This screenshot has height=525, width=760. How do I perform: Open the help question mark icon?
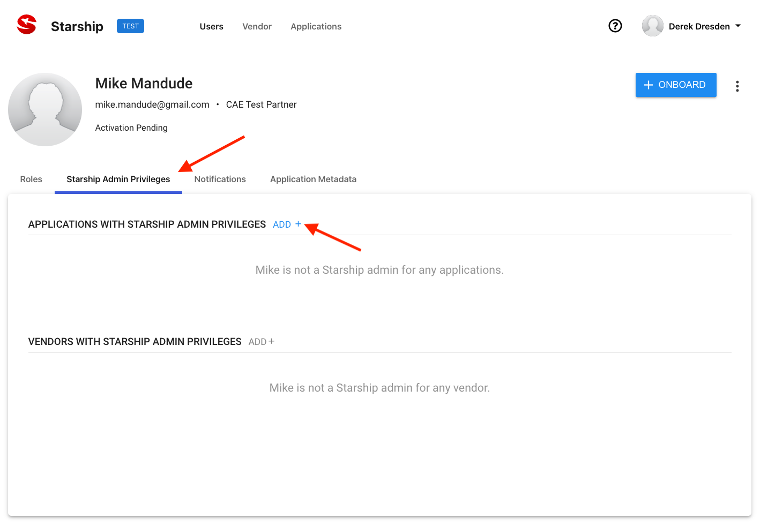point(615,26)
